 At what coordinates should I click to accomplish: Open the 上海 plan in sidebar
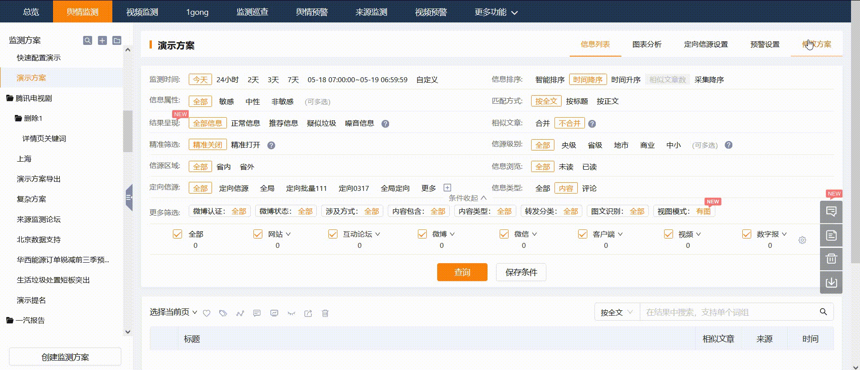[24, 159]
